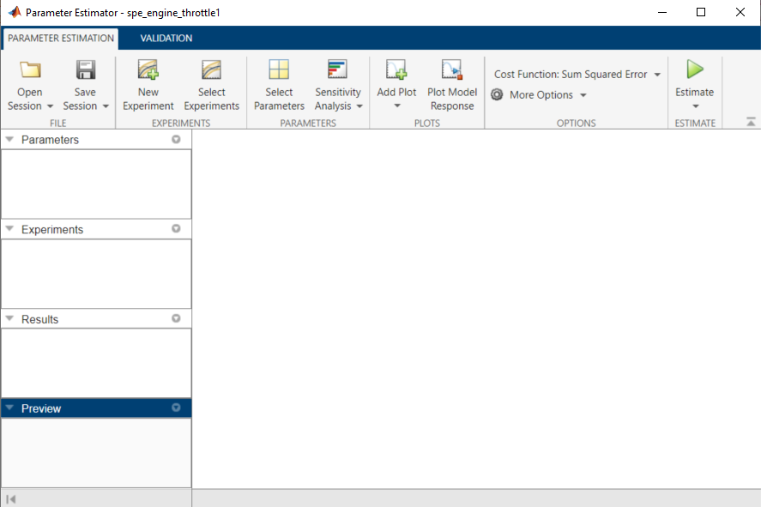
Task: Collapse the Preview panel
Action: click(x=10, y=408)
